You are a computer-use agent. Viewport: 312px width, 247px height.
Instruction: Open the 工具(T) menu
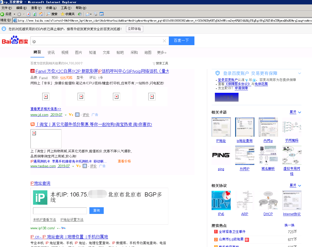[66, 8]
